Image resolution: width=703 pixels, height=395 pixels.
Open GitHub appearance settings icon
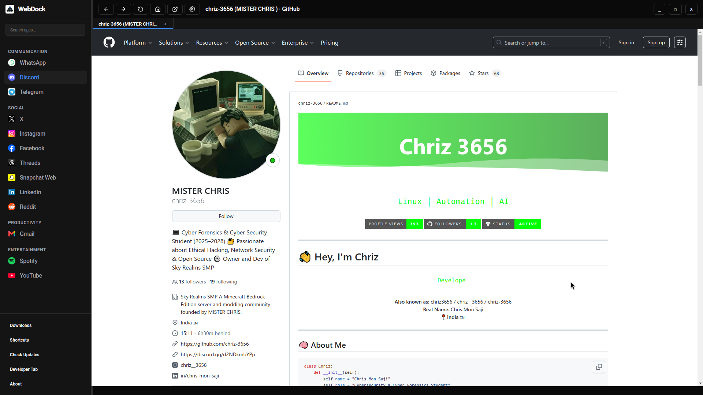coord(680,42)
